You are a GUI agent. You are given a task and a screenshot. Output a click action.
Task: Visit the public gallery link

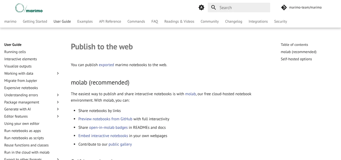point(120,144)
